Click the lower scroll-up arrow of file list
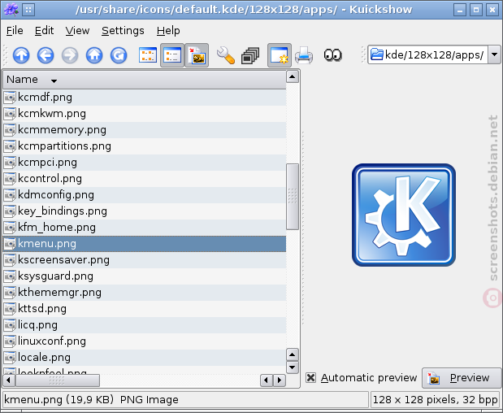The image size is (503, 413). pos(293,355)
